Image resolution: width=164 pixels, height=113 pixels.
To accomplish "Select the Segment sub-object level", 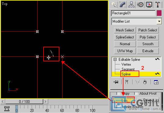I will (x=128, y=69).
